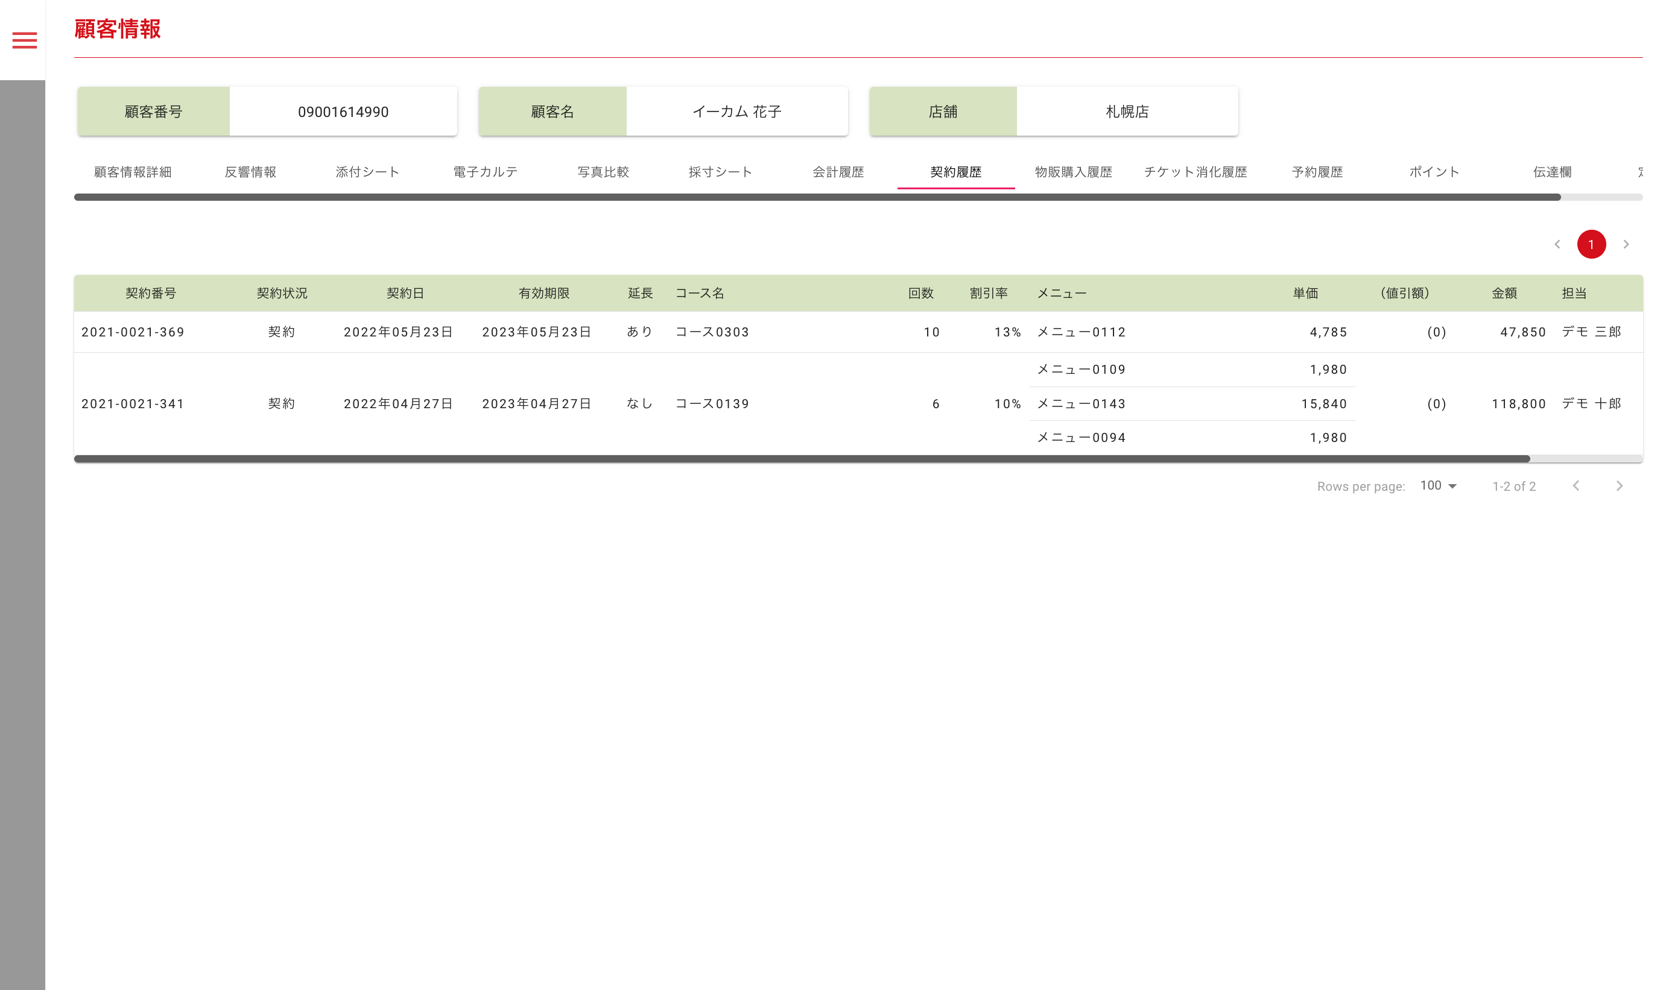1666x990 pixels.
Task: Switch to チケット消化履歴 tab
Action: [x=1196, y=172]
